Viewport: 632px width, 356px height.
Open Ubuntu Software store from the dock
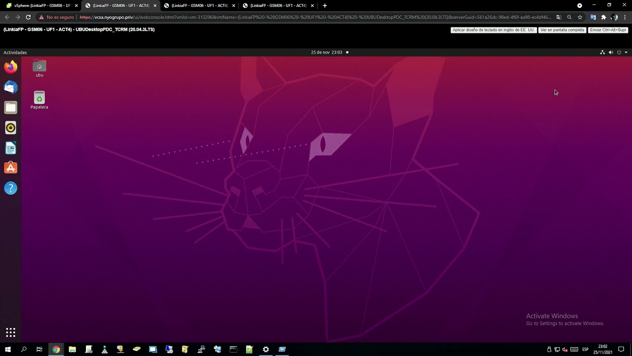point(10,168)
